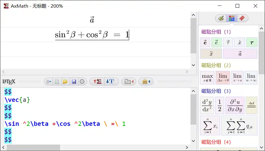Insert the vector a tile
The width and height of the screenshot is (265, 151).
click(240, 54)
